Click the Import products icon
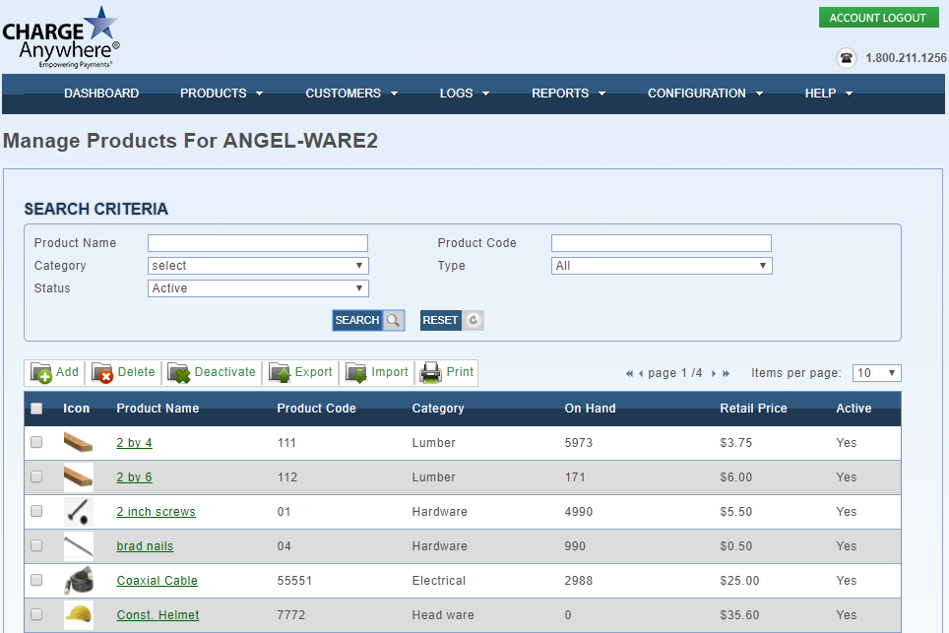Viewport: 949px width, 633px height. coord(356,373)
